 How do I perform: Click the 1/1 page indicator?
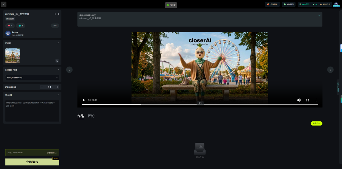click(x=200, y=103)
